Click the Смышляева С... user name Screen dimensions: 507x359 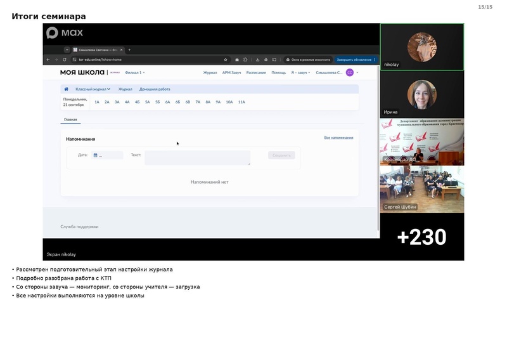click(x=329, y=72)
